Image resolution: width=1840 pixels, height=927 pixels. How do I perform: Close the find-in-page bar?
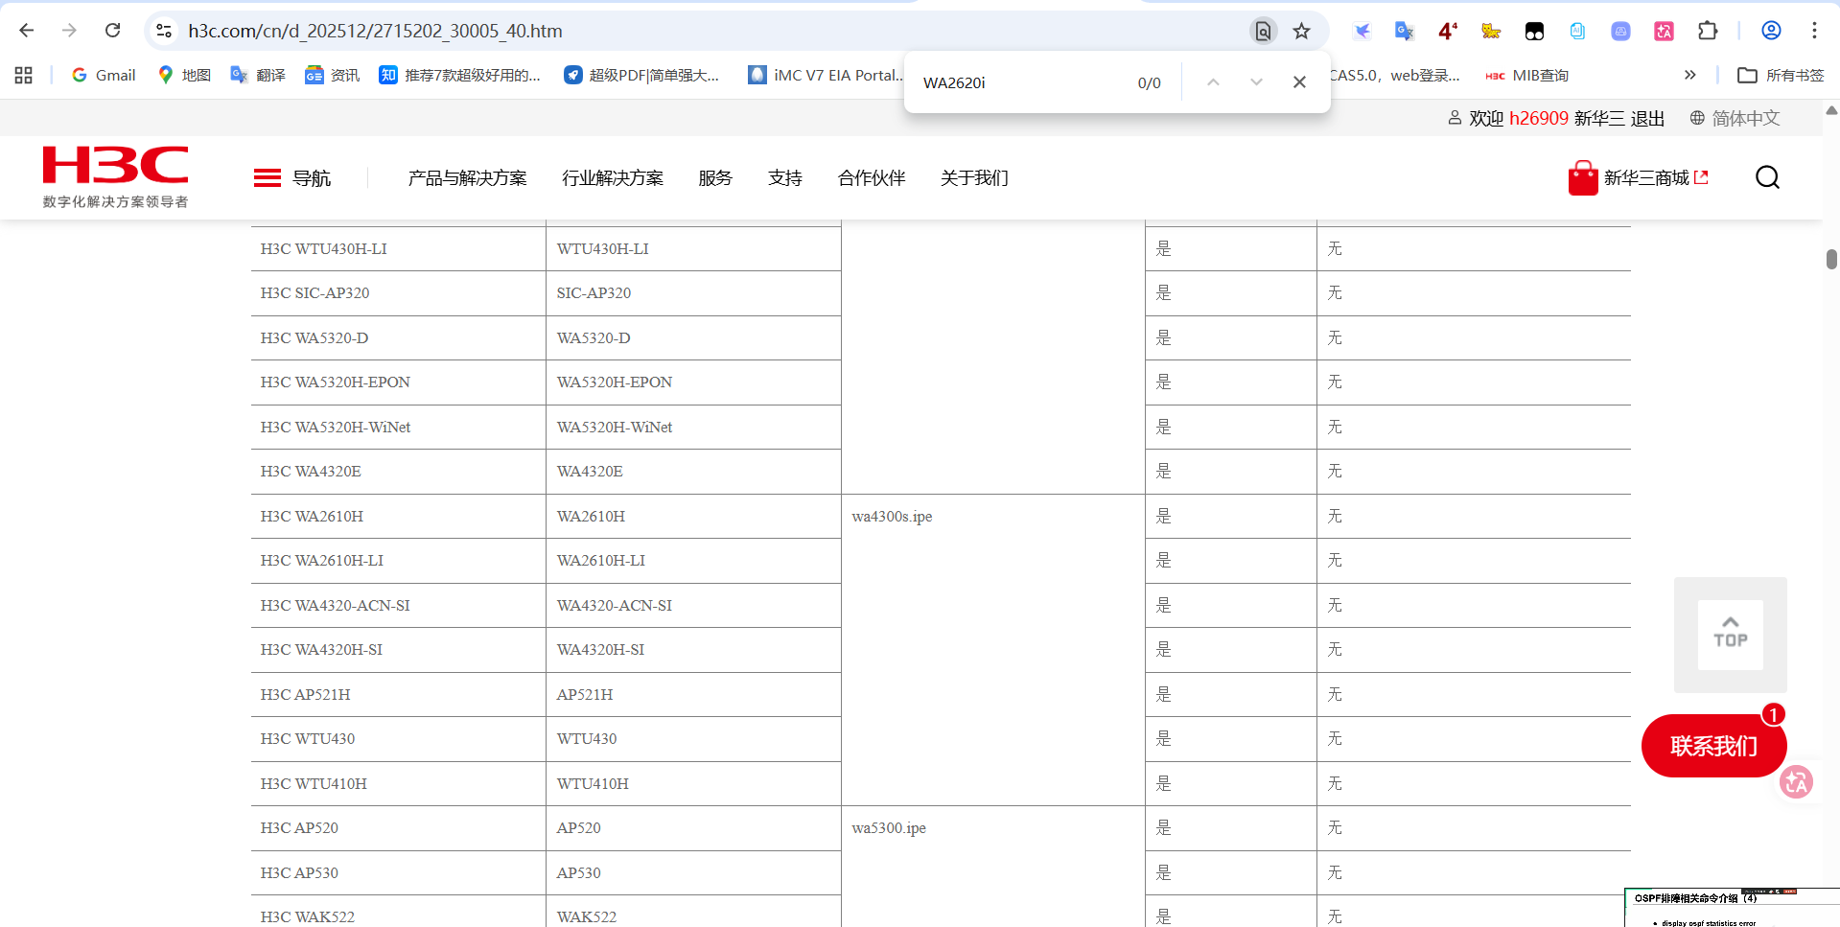tap(1299, 82)
